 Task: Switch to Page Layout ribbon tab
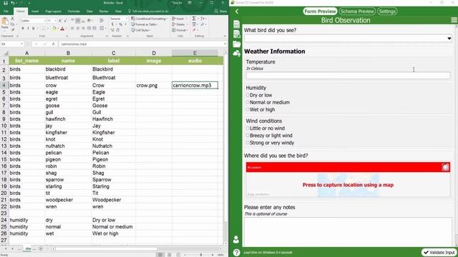(x=53, y=11)
